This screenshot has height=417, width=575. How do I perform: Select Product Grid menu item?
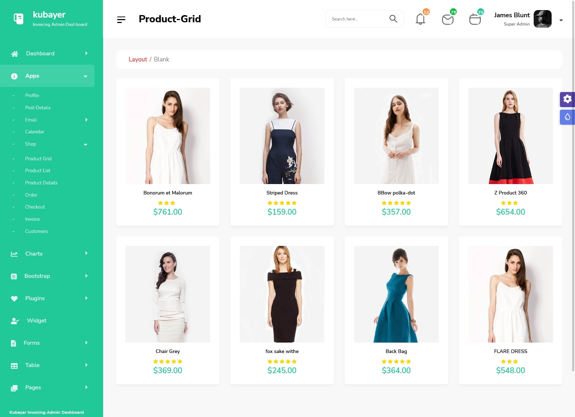coord(38,159)
